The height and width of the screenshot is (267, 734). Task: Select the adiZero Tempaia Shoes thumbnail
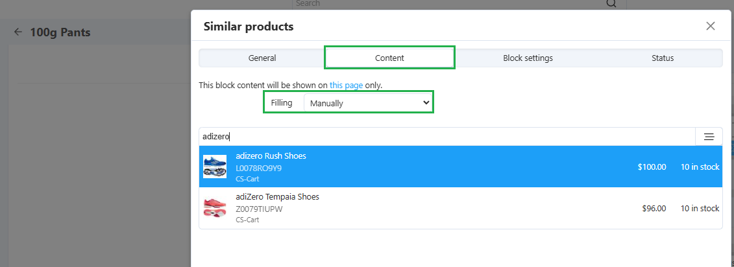click(215, 207)
